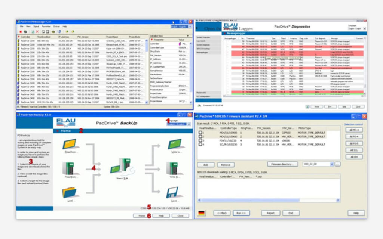This screenshot has width=383, height=239.
Task: Open the Favorites menu in NetManage
Action: (46, 27)
